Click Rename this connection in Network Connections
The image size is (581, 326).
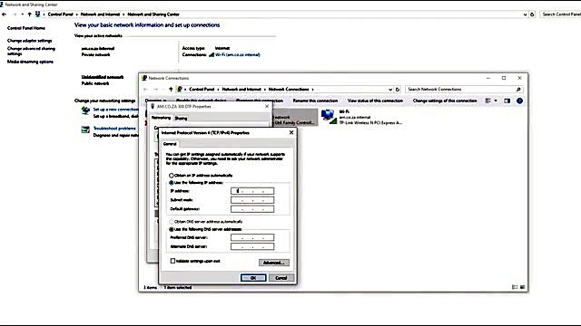point(315,101)
